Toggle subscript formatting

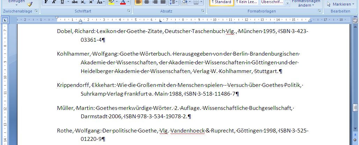point(83,2)
